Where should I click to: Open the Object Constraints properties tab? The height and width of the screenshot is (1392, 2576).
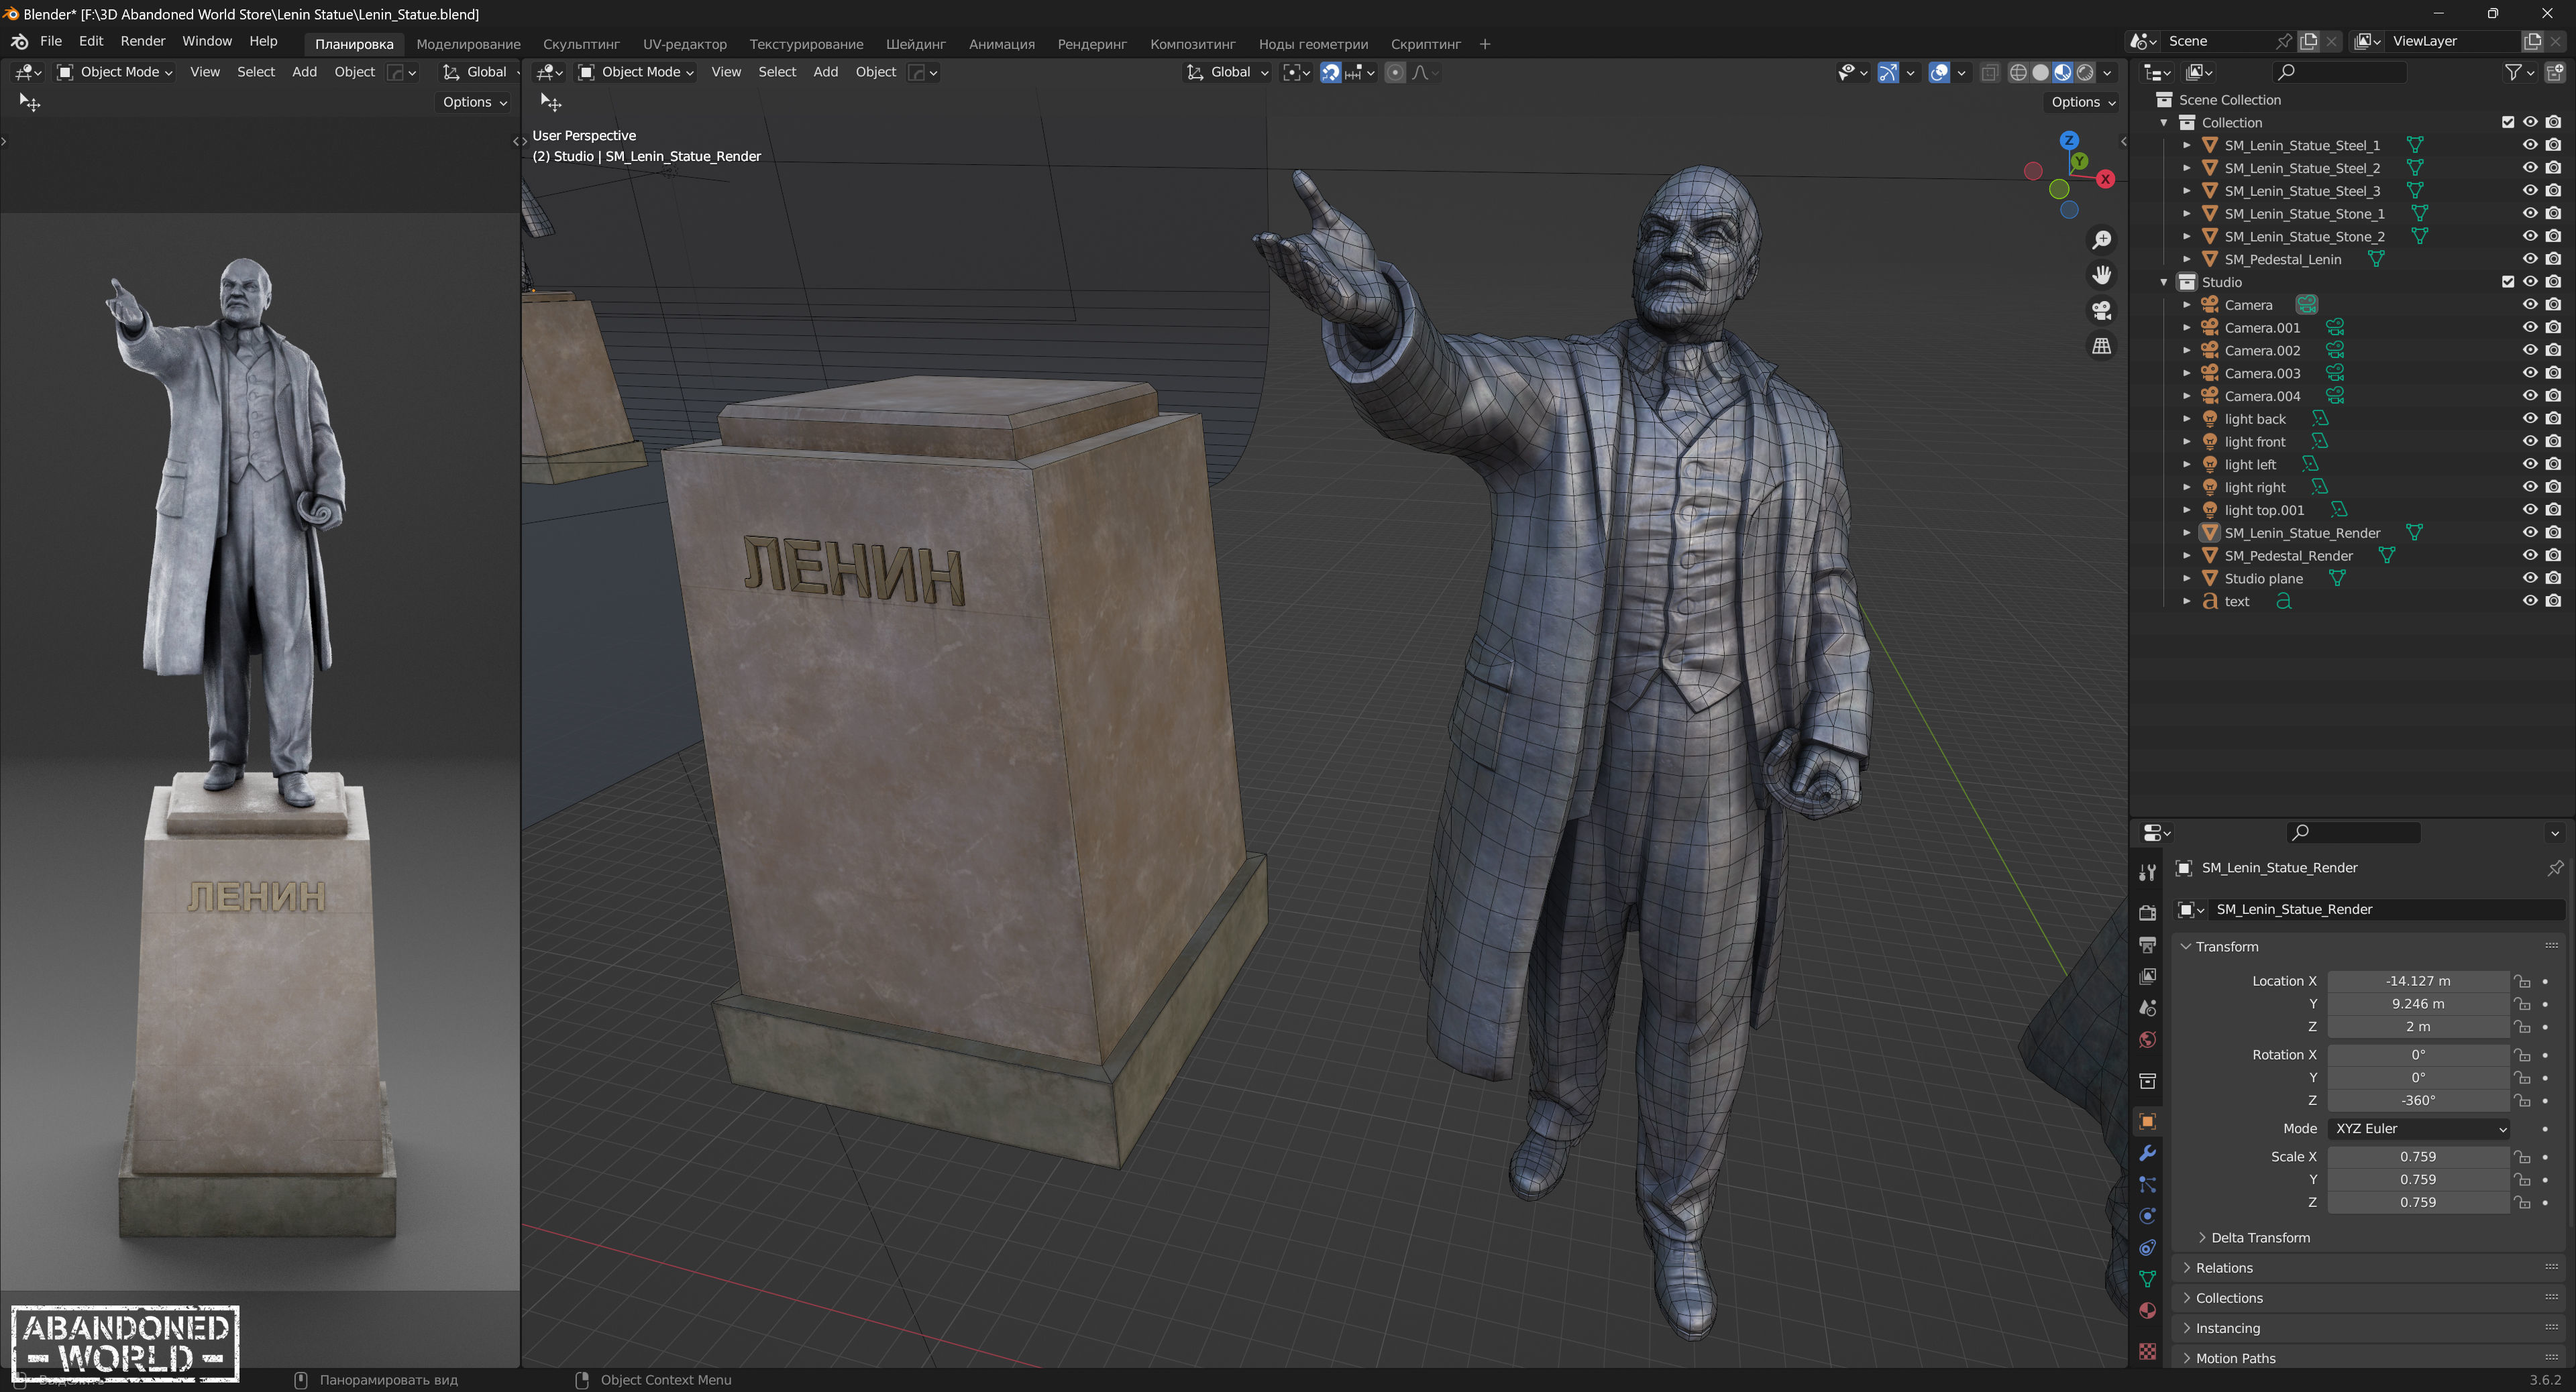click(x=2147, y=1247)
